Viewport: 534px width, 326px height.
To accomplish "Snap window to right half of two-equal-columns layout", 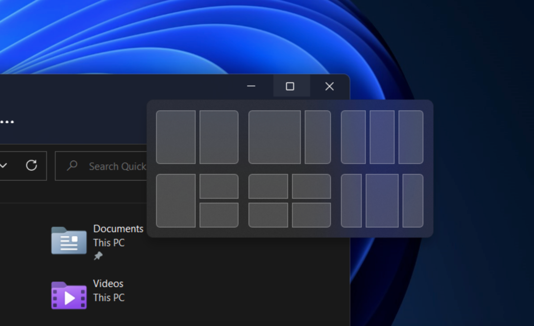I will tap(219, 137).
